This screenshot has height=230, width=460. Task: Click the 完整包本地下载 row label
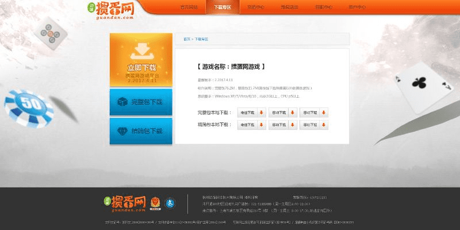[214, 113]
